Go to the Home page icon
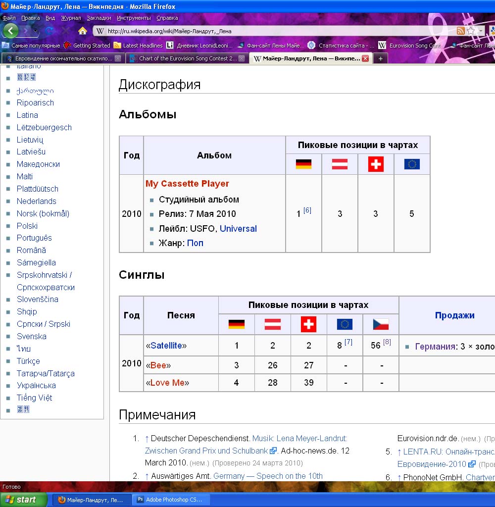The width and height of the screenshot is (495, 507). [x=83, y=31]
